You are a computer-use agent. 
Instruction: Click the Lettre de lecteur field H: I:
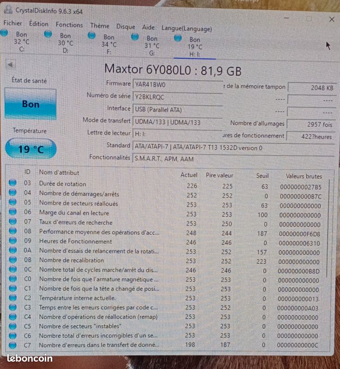click(178, 134)
